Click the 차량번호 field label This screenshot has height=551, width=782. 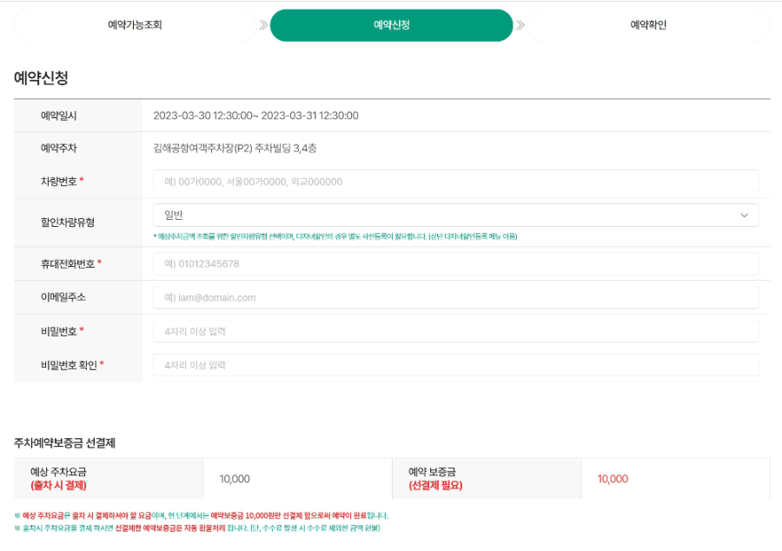pos(59,182)
